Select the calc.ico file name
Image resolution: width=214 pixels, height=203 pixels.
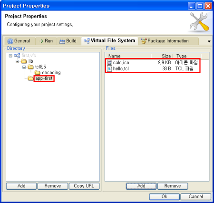(x=121, y=63)
